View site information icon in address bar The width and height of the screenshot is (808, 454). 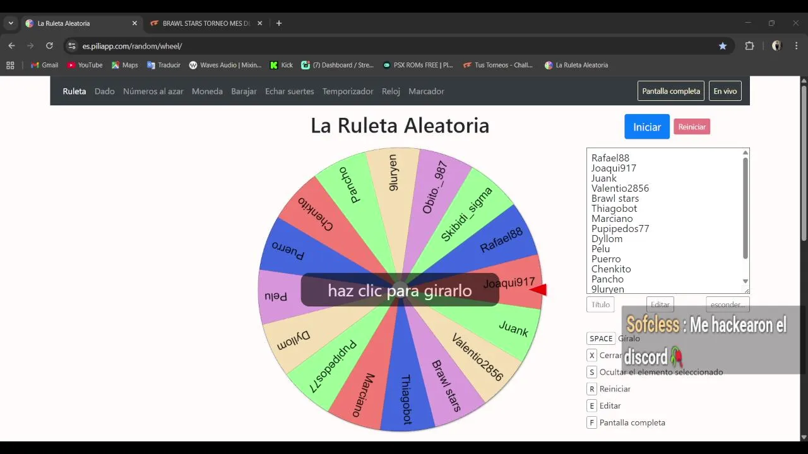pyautogui.click(x=71, y=46)
